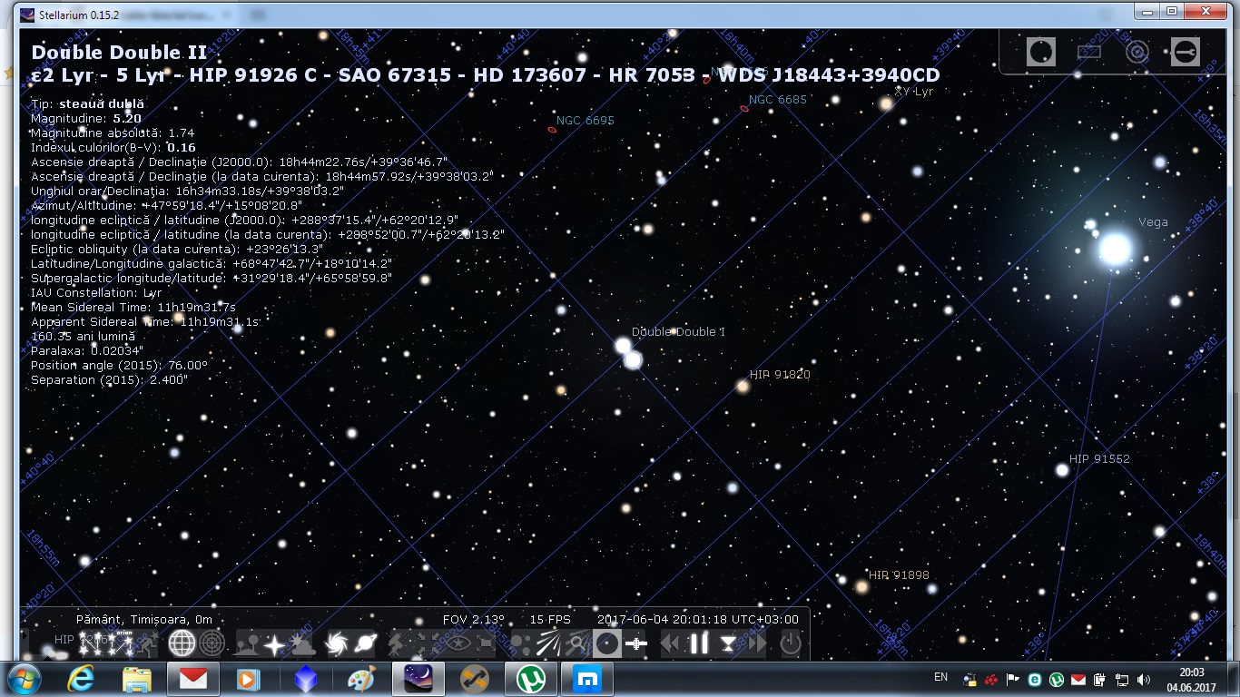The image size is (1240, 697).
Task: Open Windows Explorer folder from taskbar
Action: coord(137,679)
